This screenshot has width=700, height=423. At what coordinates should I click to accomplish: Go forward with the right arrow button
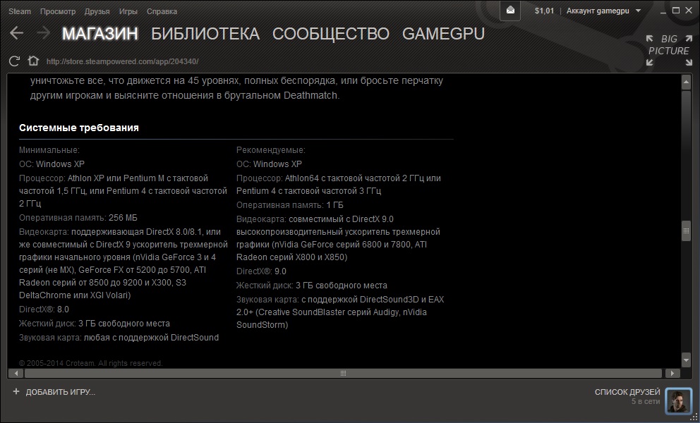[43, 33]
